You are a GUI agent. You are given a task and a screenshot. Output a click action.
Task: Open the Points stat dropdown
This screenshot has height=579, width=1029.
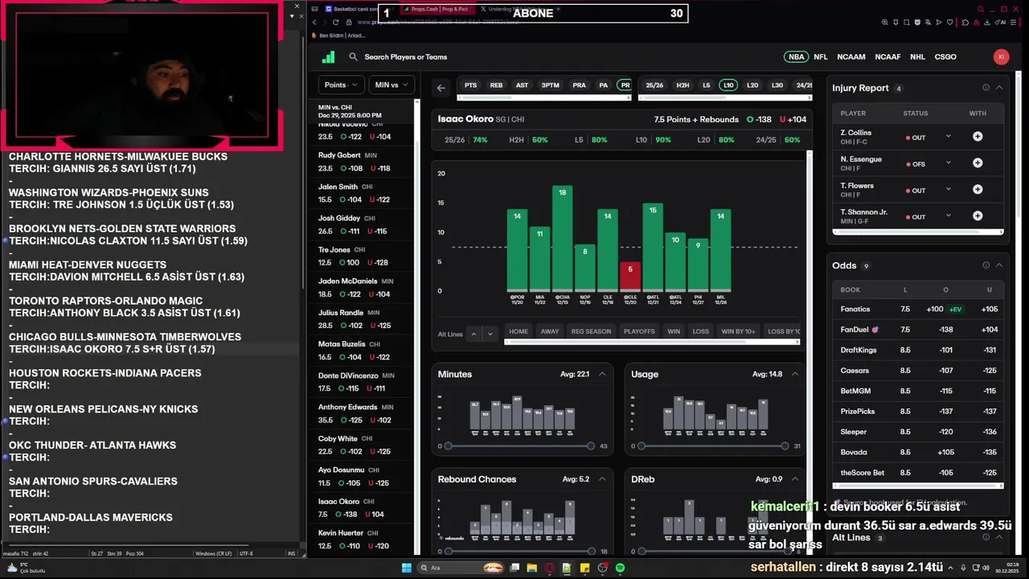(x=341, y=84)
